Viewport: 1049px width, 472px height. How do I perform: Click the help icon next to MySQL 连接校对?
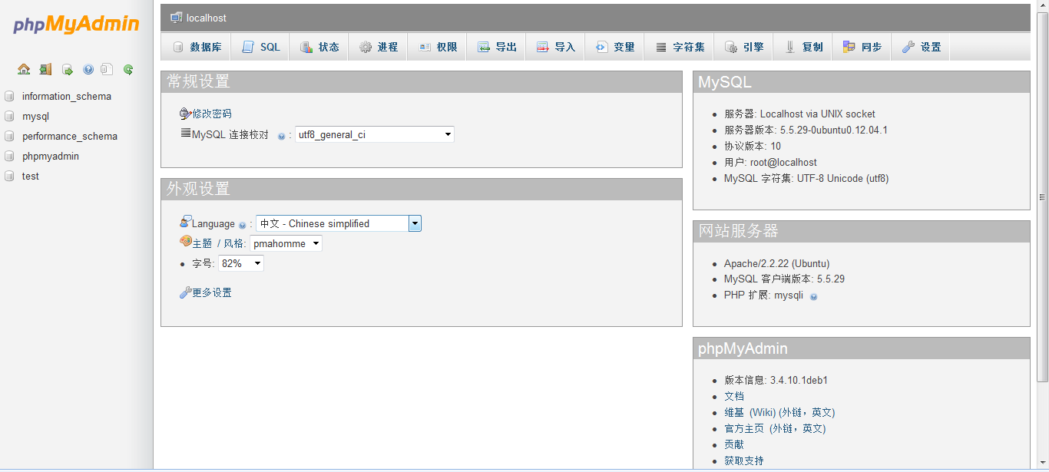(x=281, y=136)
